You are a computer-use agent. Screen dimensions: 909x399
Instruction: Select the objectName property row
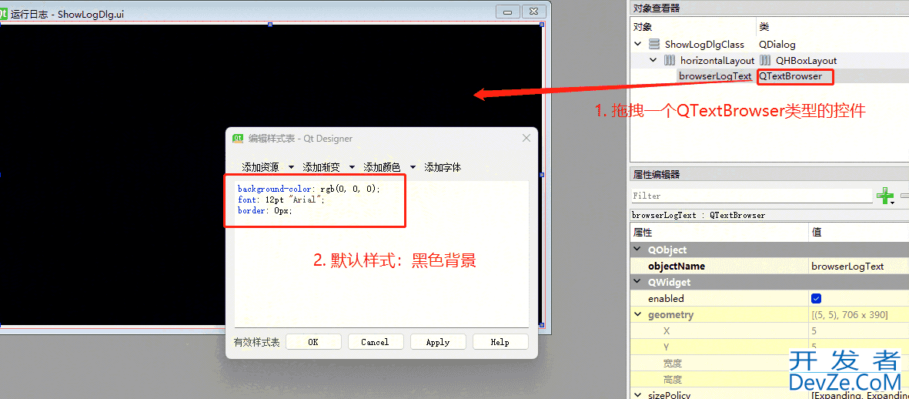pyautogui.click(x=769, y=267)
